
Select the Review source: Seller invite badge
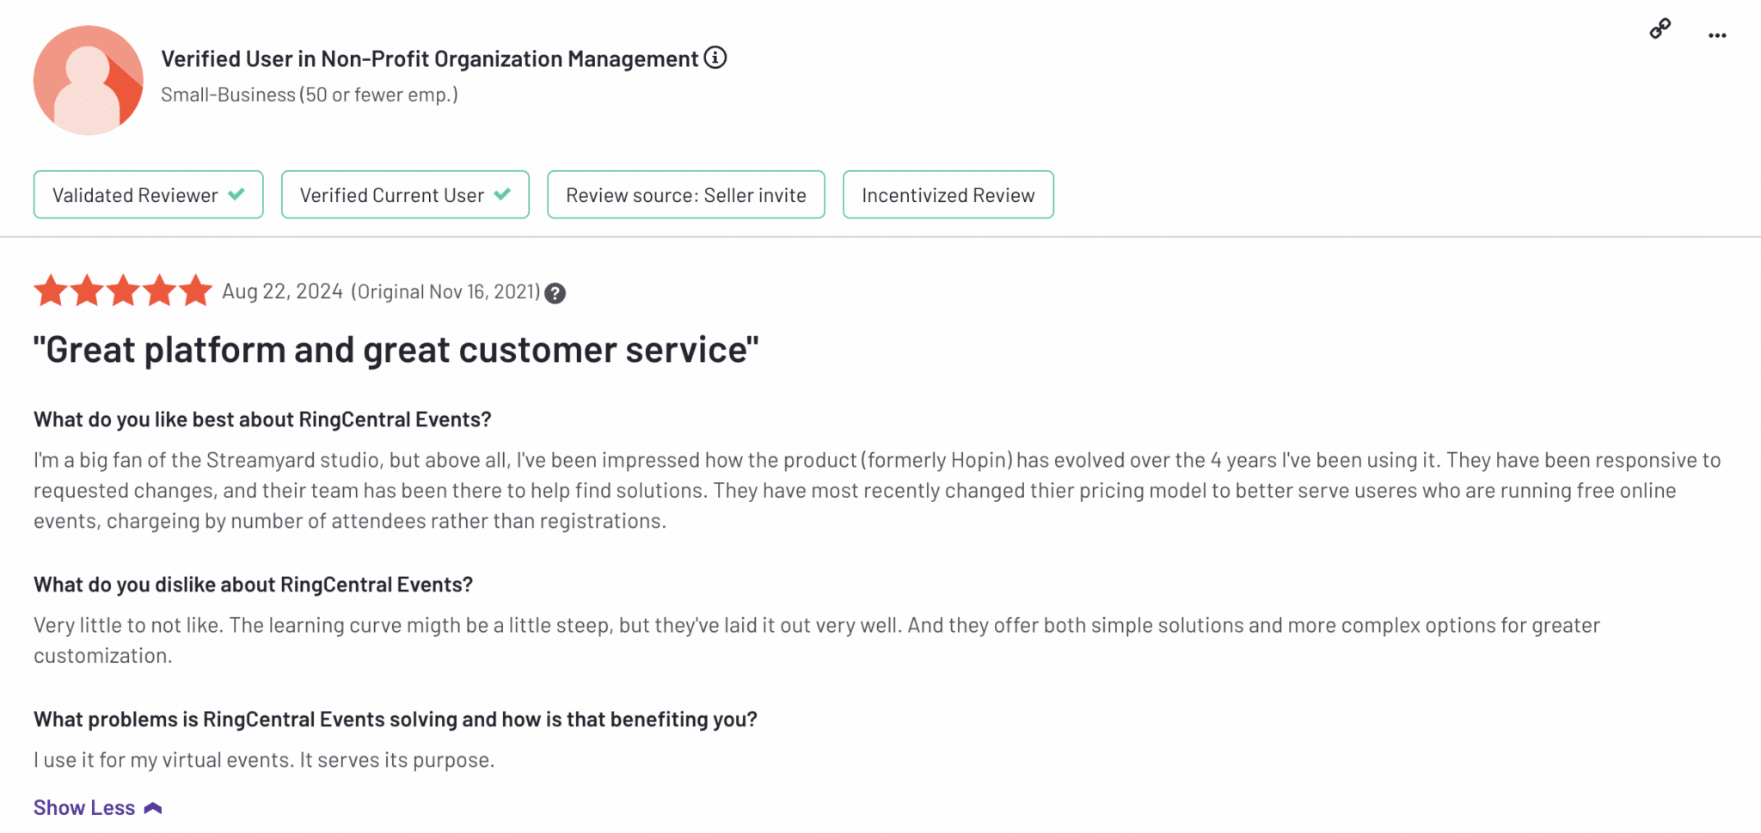coord(685,195)
